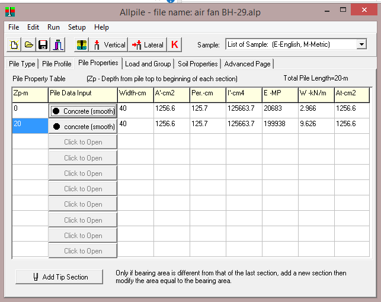The height and width of the screenshot is (302, 381).
Task: Click the Pile Data Input column header
Action: pos(83,95)
